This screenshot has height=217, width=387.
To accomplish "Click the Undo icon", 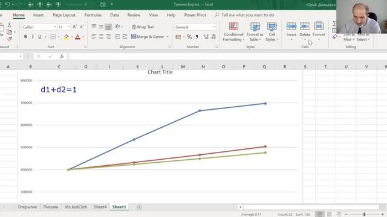I will point(8,4).
